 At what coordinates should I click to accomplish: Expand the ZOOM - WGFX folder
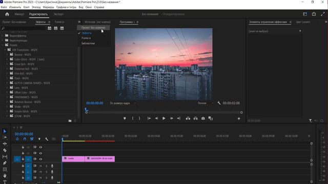click(7, 116)
